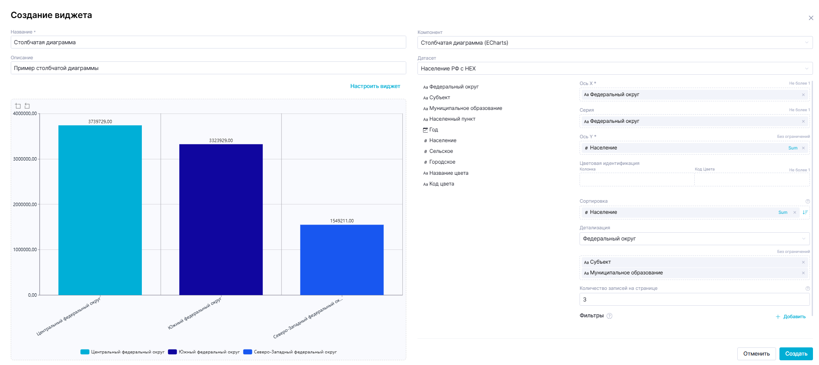Click the chart zoom reset icon
819x365 pixels.
(x=27, y=106)
